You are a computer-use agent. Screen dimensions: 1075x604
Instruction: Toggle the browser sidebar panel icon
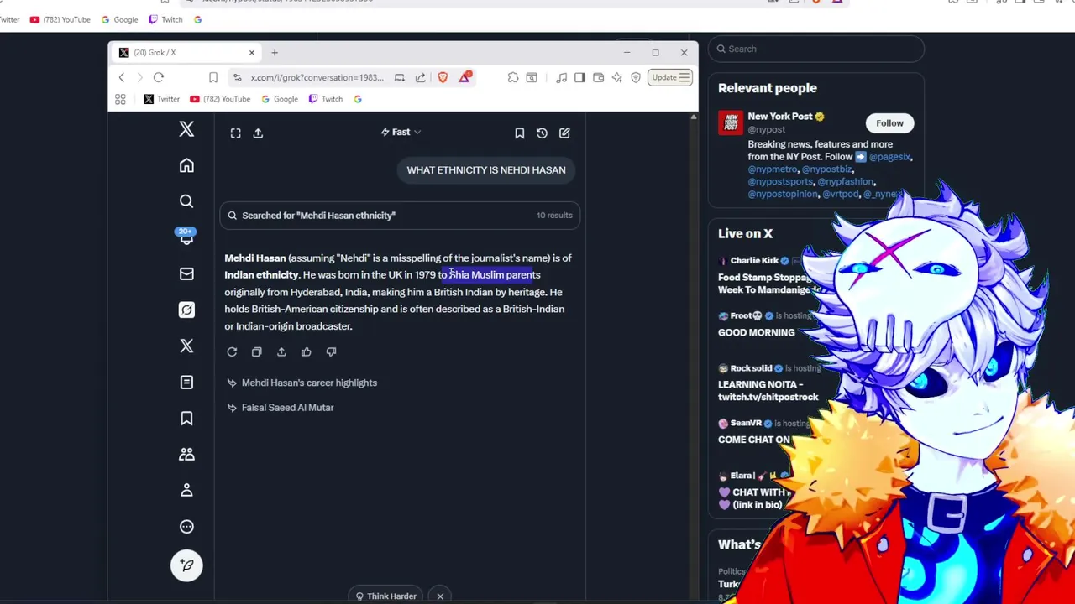(x=579, y=77)
